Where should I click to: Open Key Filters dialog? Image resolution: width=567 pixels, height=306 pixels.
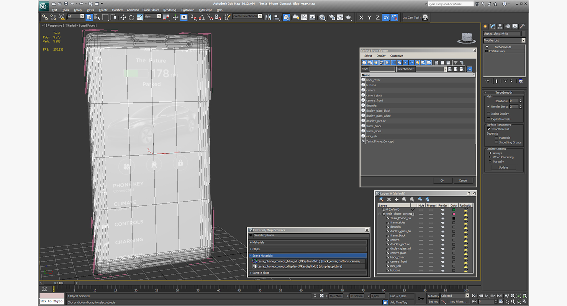coord(458,301)
